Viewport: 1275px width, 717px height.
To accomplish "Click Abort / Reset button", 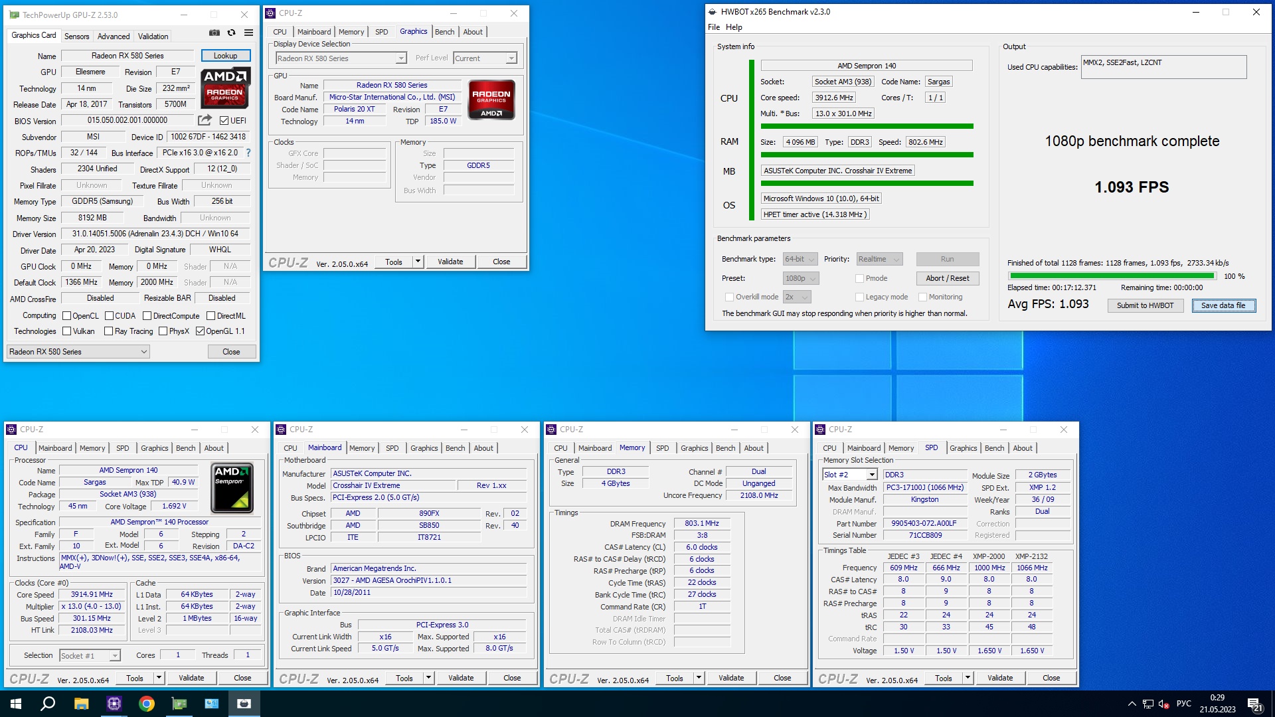I will (947, 278).
